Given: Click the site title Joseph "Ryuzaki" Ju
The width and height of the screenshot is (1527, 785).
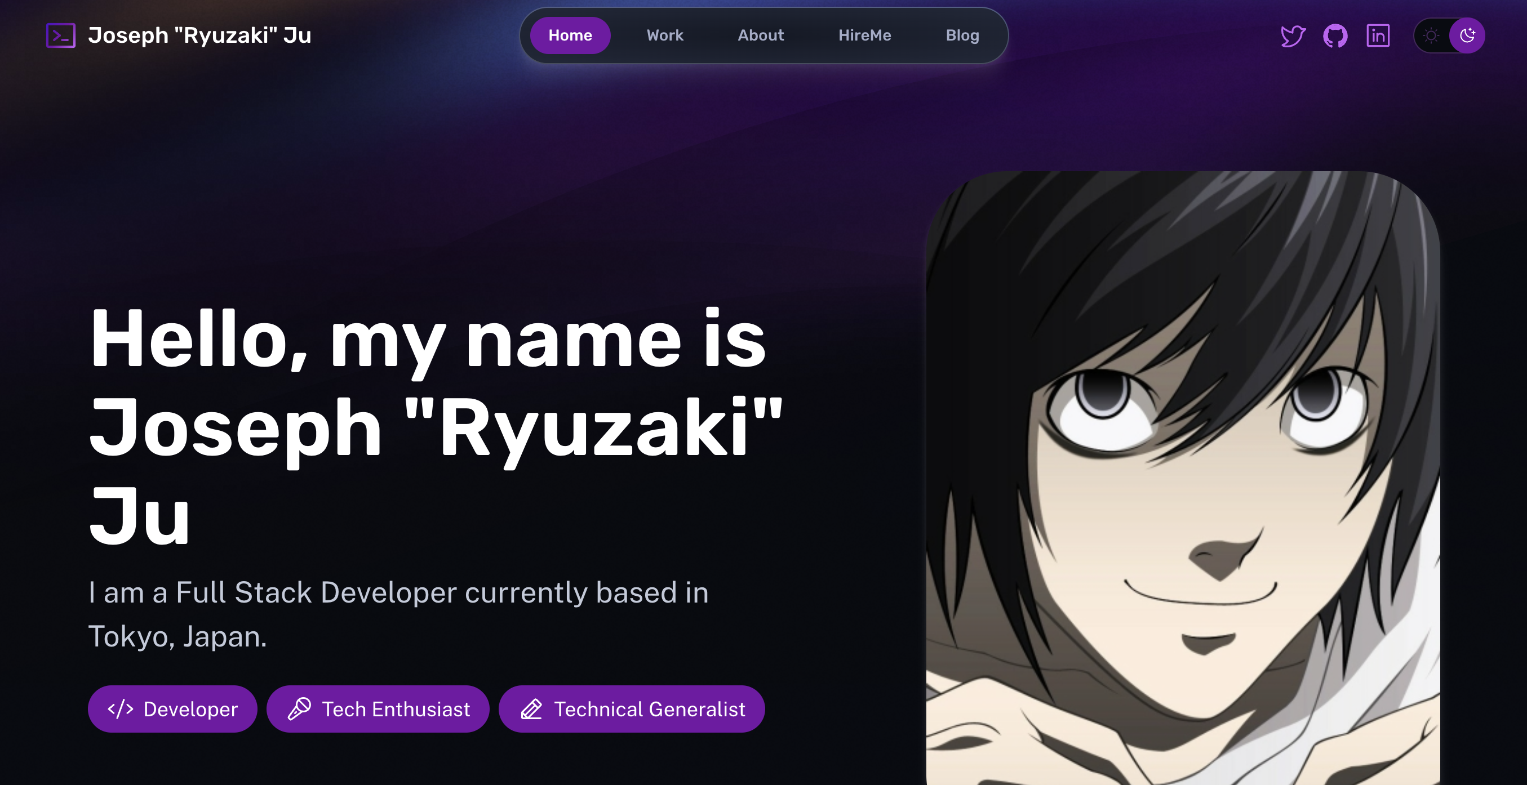Looking at the screenshot, I should click(x=199, y=35).
